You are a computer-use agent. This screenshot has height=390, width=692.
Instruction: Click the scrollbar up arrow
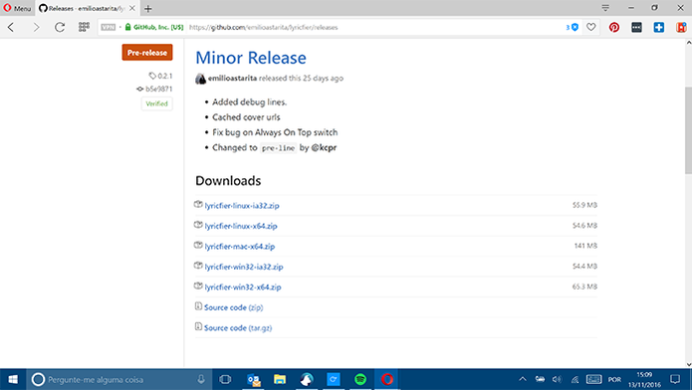(688, 43)
